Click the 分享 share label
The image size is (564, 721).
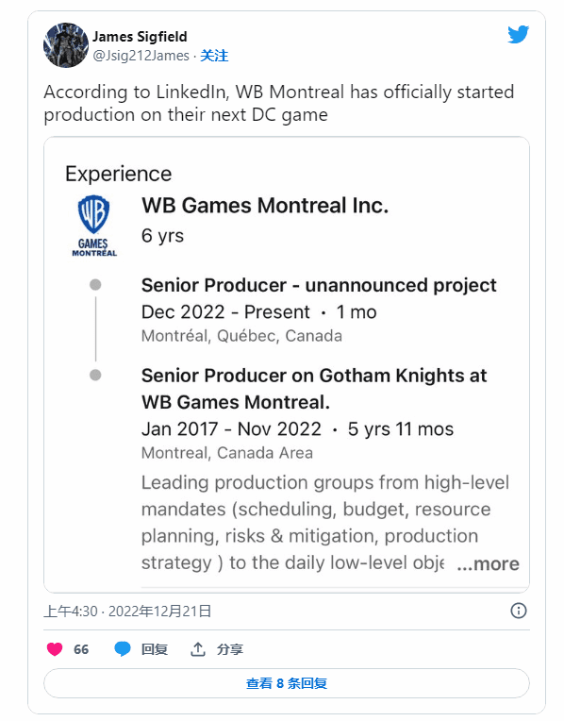tap(230, 649)
